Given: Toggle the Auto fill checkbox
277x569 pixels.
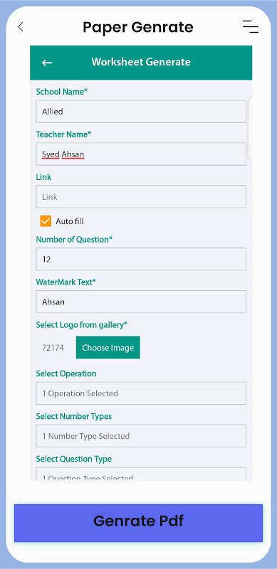Looking at the screenshot, I should tap(46, 221).
